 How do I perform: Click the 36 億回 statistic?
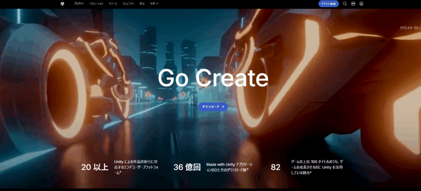pyautogui.click(x=187, y=168)
